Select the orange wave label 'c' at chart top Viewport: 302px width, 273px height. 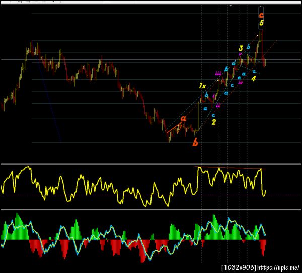point(261,15)
